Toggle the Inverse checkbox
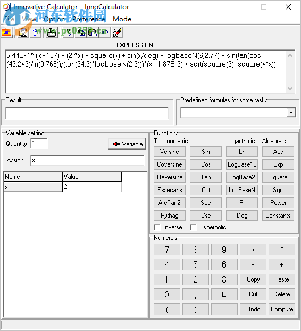The width and height of the screenshot is (301, 331). coord(157,227)
